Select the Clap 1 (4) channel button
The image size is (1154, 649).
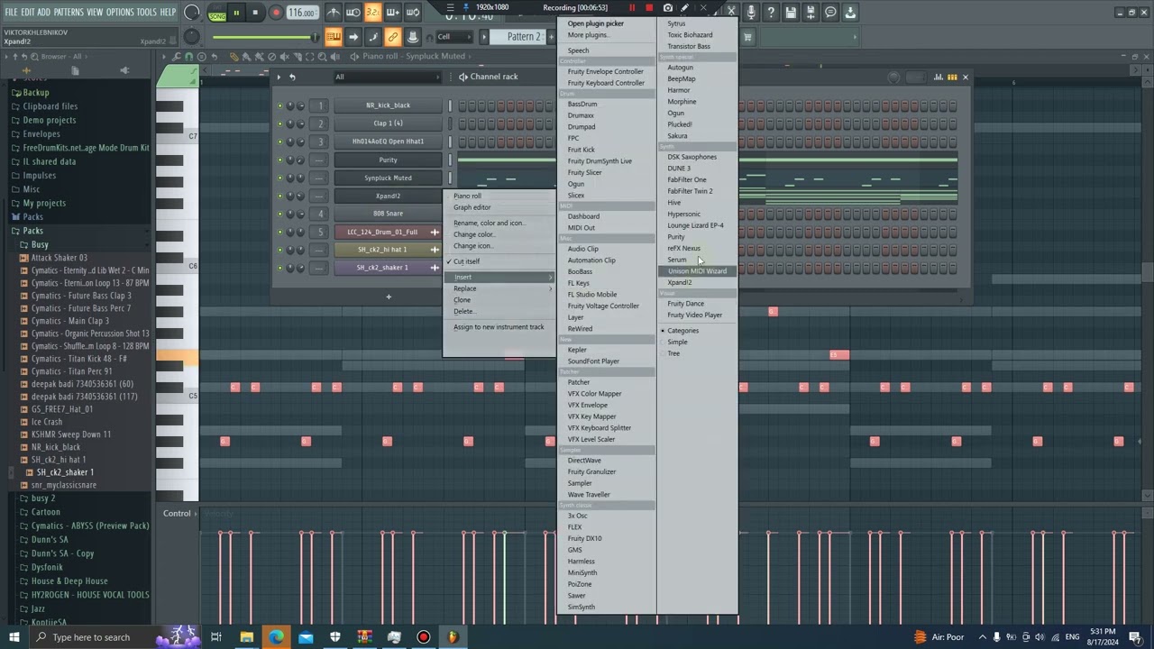coord(388,123)
